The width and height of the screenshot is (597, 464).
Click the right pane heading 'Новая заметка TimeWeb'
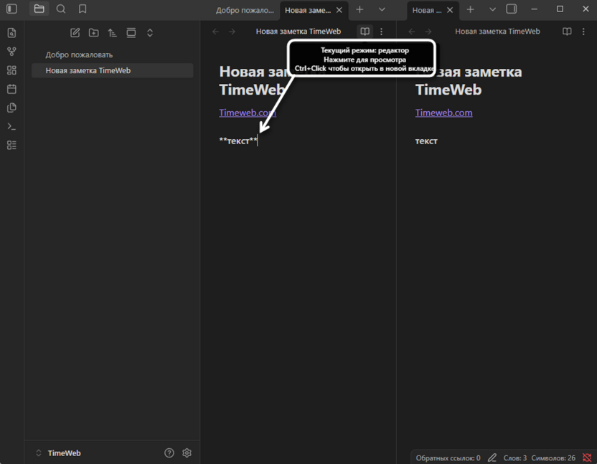tap(469, 81)
